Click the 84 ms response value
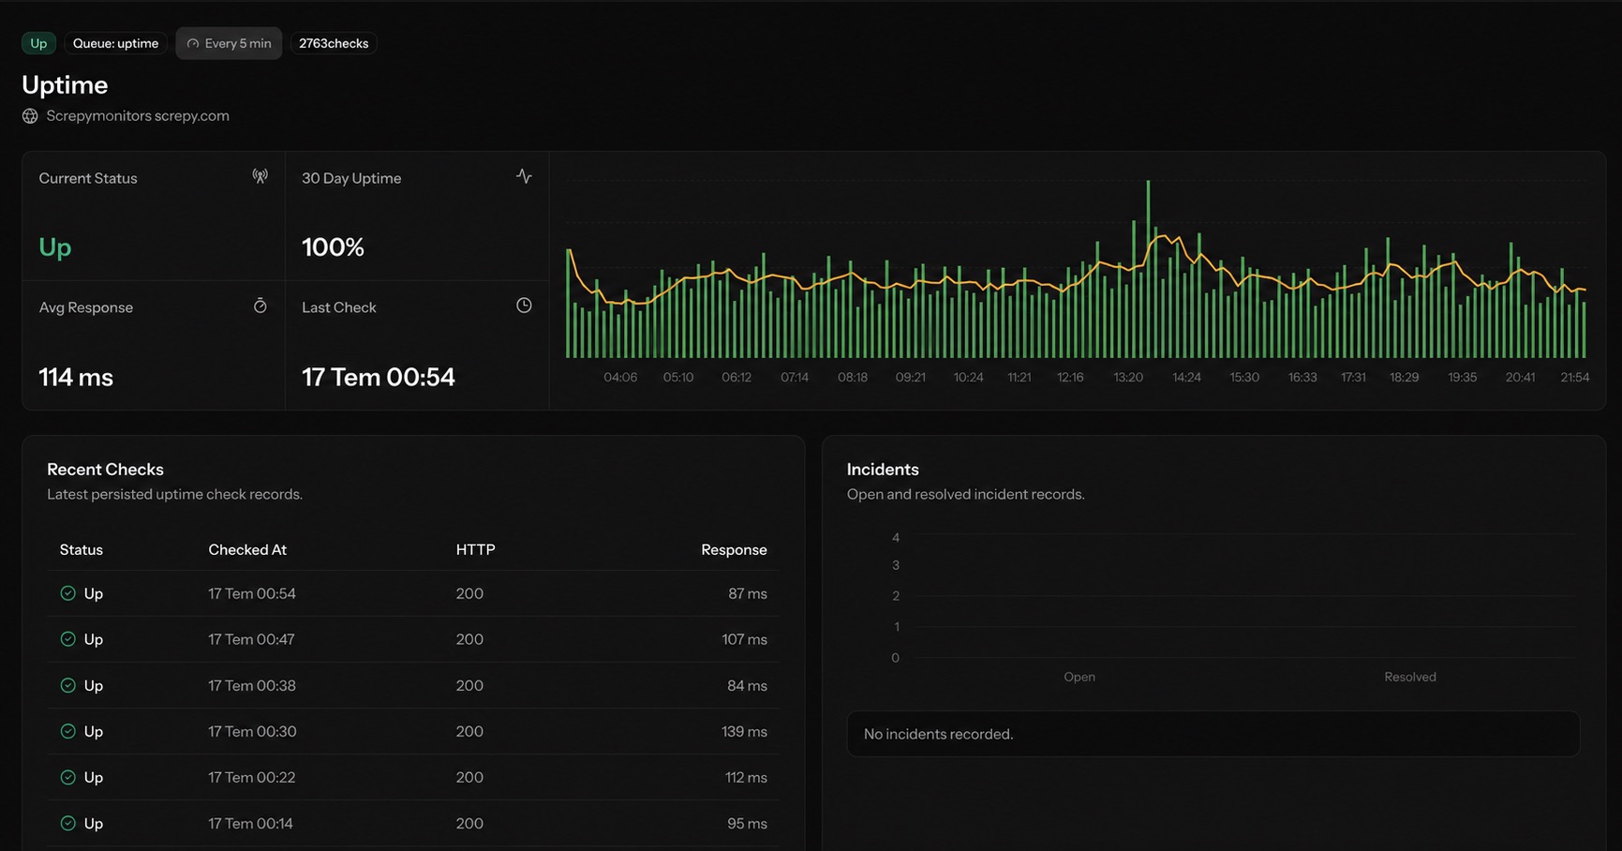 pyautogui.click(x=747, y=685)
